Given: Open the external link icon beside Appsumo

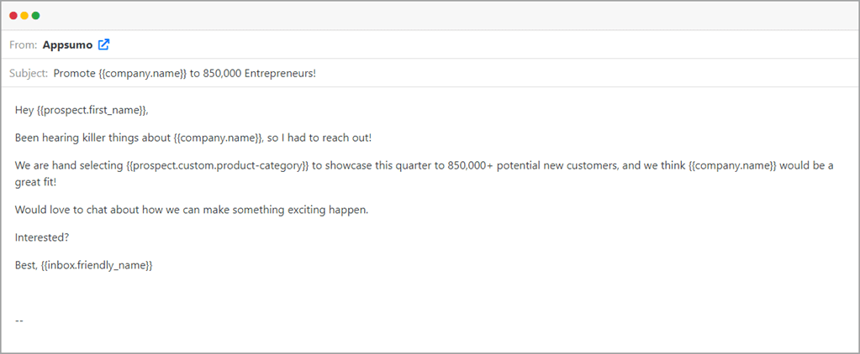Looking at the screenshot, I should click(103, 44).
